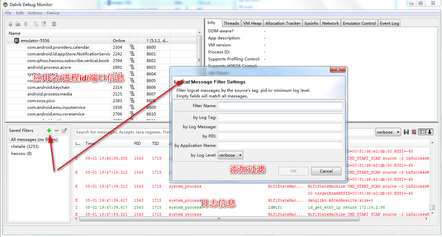442x237 pixels.
Task: Click the edit-filter pencil icon
Action: point(64,131)
